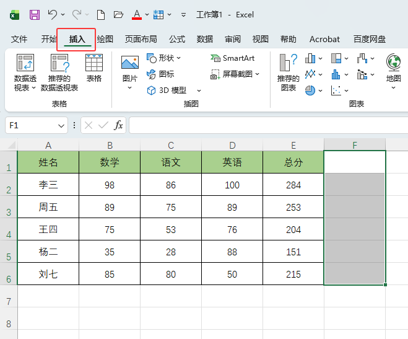Select the cell containing 刘七

(x=48, y=274)
